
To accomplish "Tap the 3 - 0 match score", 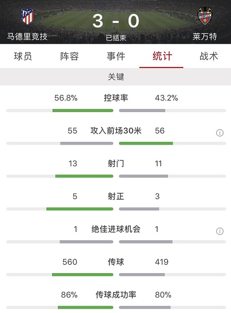I will 116,21.
